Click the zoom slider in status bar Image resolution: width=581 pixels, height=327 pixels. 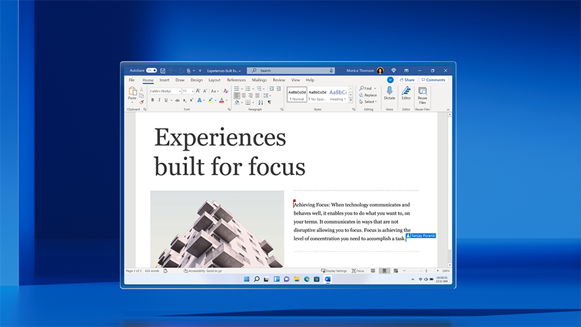[425, 270]
